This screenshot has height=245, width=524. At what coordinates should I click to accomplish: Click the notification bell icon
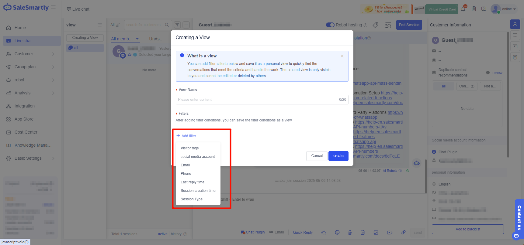(x=463, y=9)
